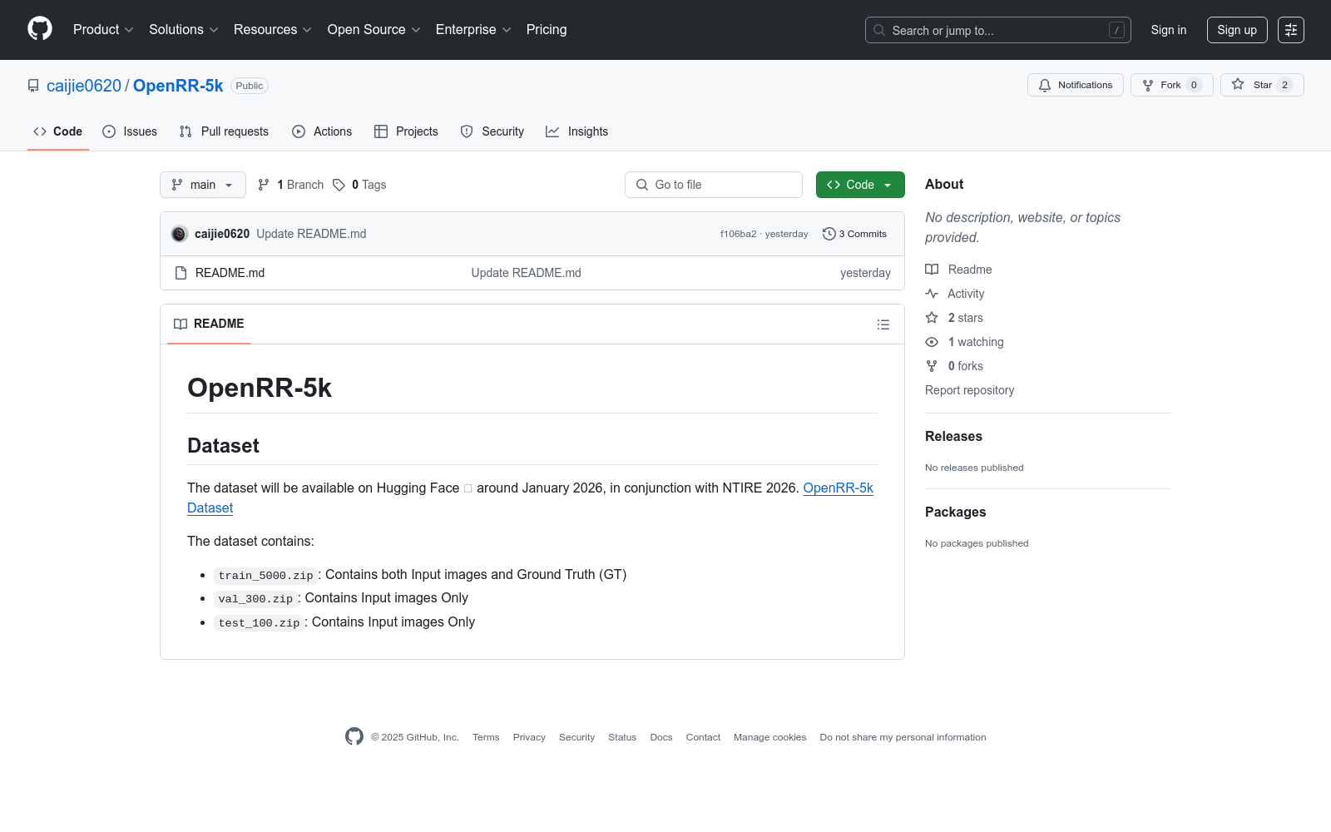1331x832 pixels.
Task: Switch to the Pull requests tab
Action: click(x=224, y=131)
